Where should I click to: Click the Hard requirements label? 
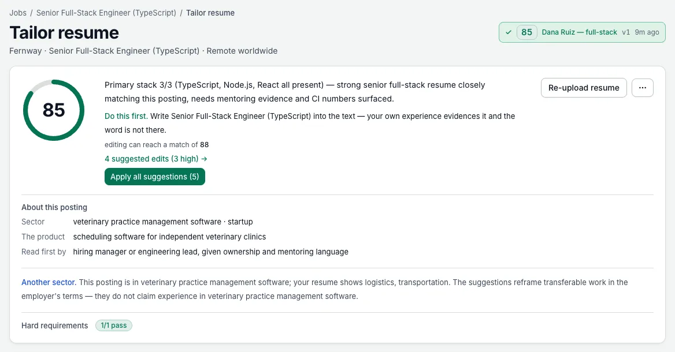55,325
